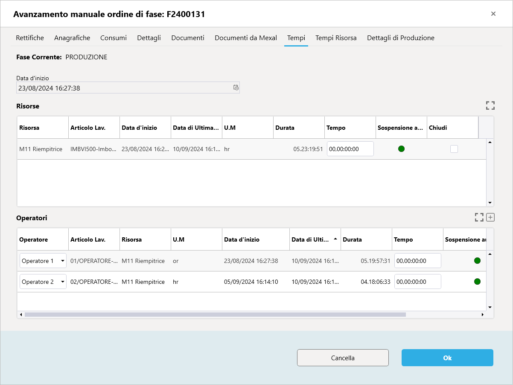Image resolution: width=513 pixels, height=385 pixels.
Task: Open the Documenti da Mexal tab
Action: coord(246,38)
